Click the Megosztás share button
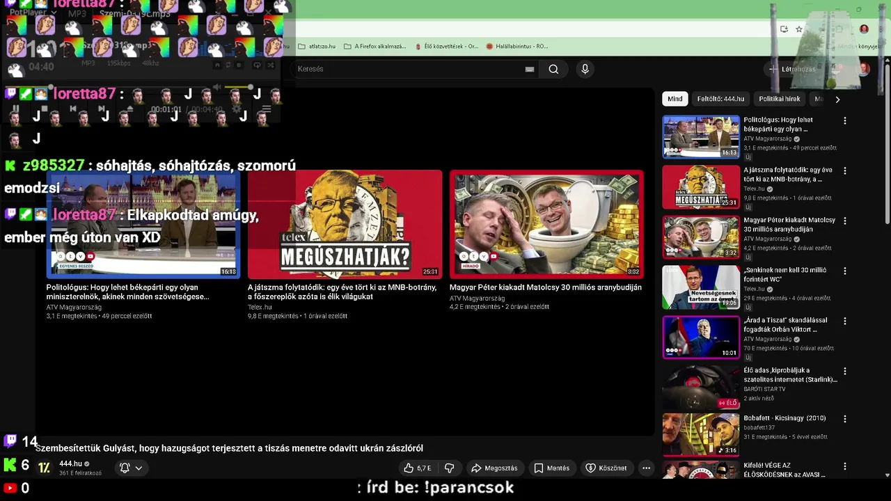891x501 pixels. pos(494,468)
